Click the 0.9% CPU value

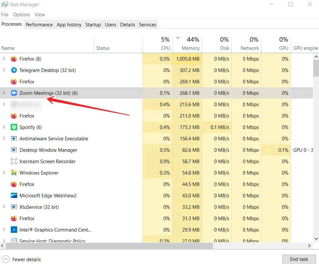[165, 161]
